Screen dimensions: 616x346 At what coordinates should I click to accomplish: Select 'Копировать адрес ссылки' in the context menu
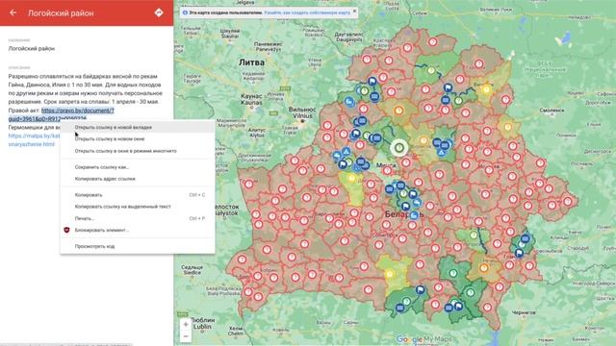[x=137, y=179]
